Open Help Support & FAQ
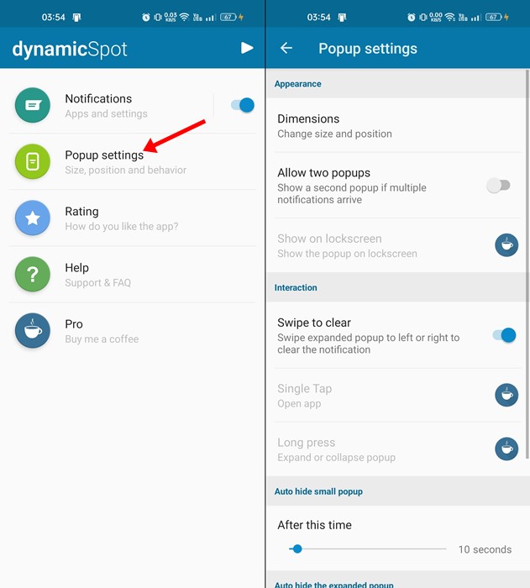The height and width of the screenshot is (588, 530). (x=133, y=274)
